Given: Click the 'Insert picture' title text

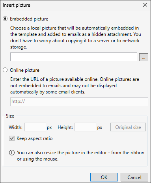Looking at the screenshot, I should (x=17, y=5).
